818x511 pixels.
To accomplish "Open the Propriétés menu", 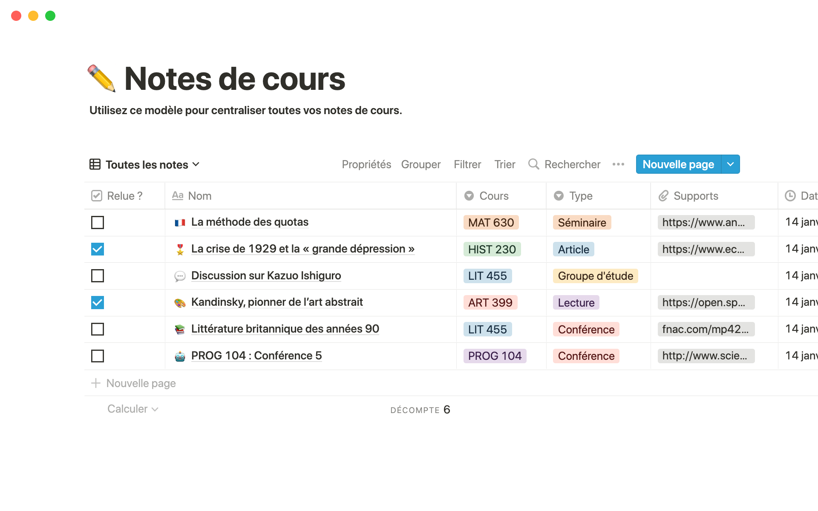I will pyautogui.click(x=366, y=164).
